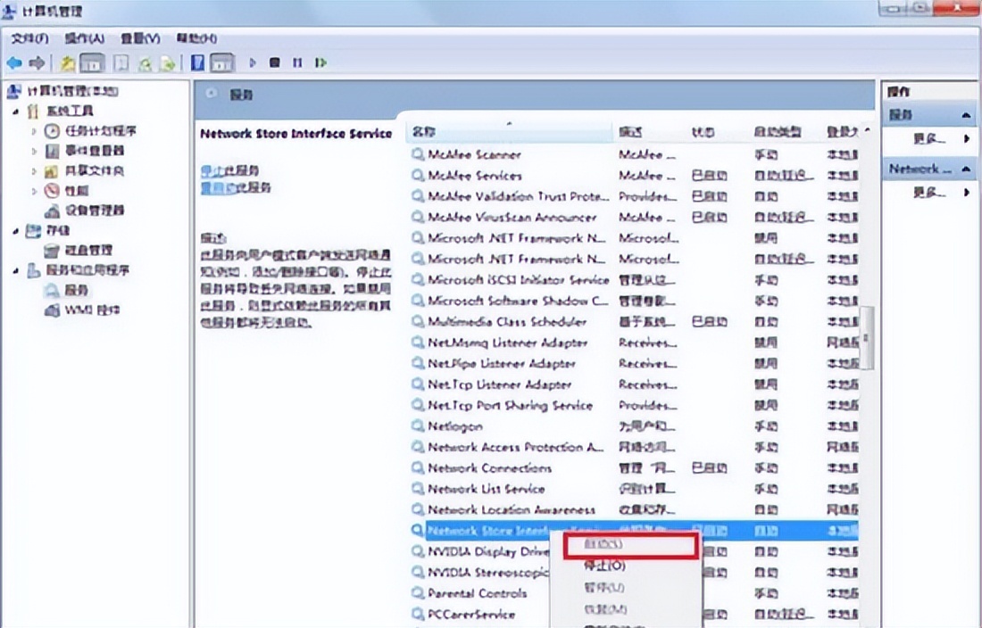Click the Stop Service square icon
Image resolution: width=982 pixels, height=628 pixels.
click(x=275, y=63)
